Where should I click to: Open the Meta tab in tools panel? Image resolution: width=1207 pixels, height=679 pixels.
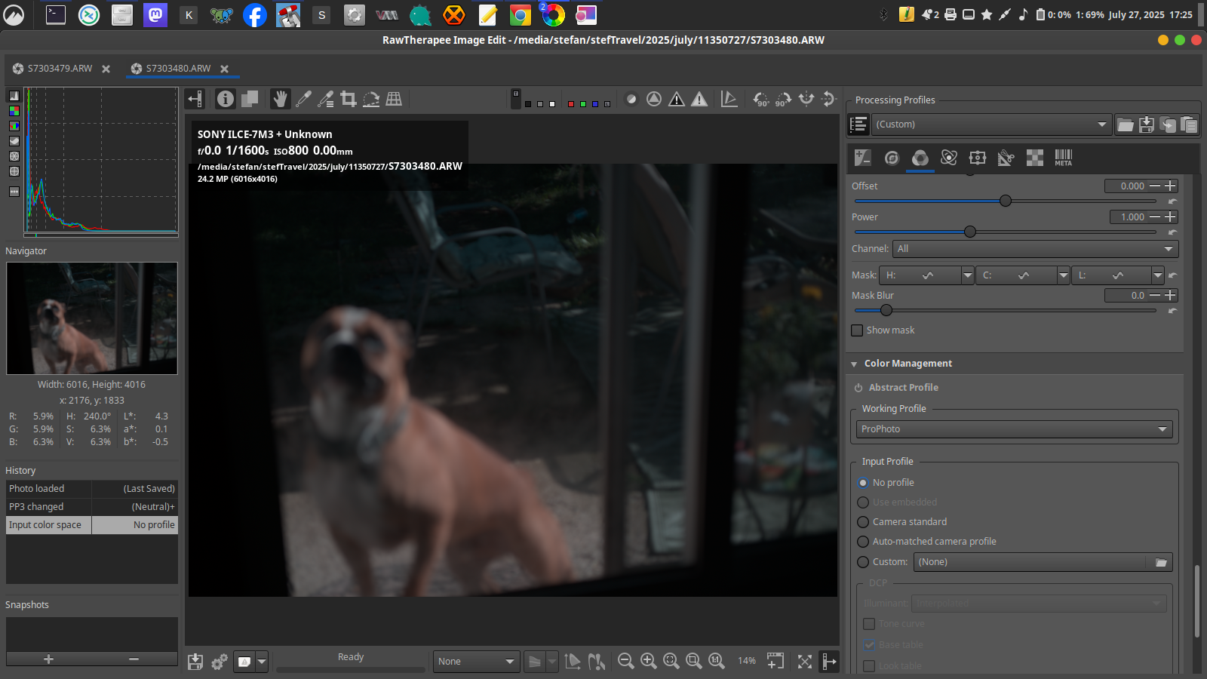pos(1063,158)
